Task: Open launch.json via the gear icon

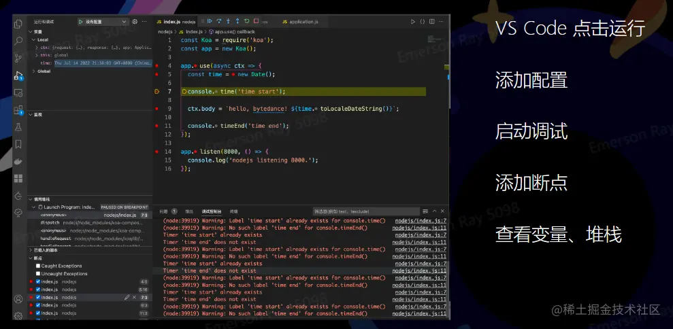Action: click(135, 22)
